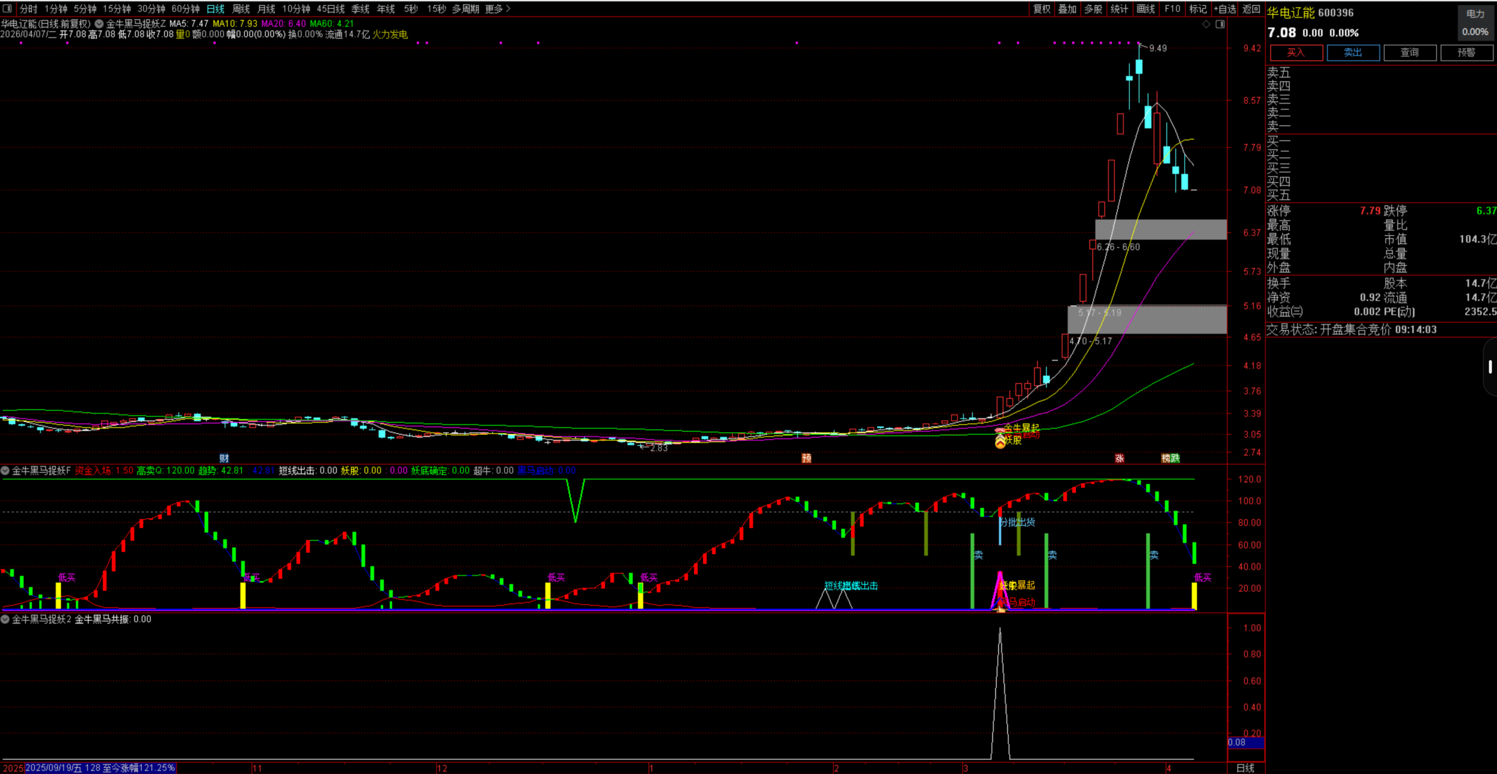Click the 预 forecast marker icon

tap(806, 458)
